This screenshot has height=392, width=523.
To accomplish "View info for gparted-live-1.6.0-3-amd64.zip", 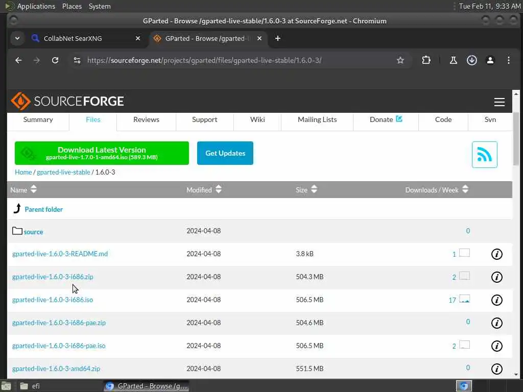I will (x=496, y=369).
